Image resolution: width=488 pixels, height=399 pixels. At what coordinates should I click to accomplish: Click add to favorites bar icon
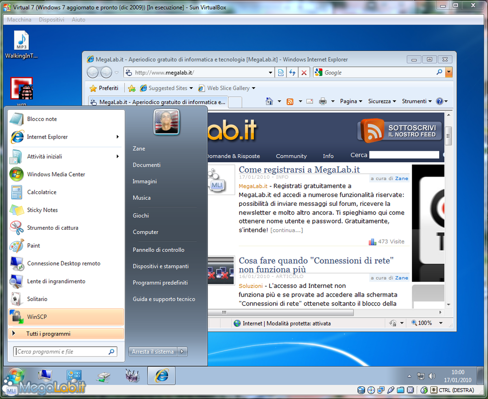(x=132, y=88)
